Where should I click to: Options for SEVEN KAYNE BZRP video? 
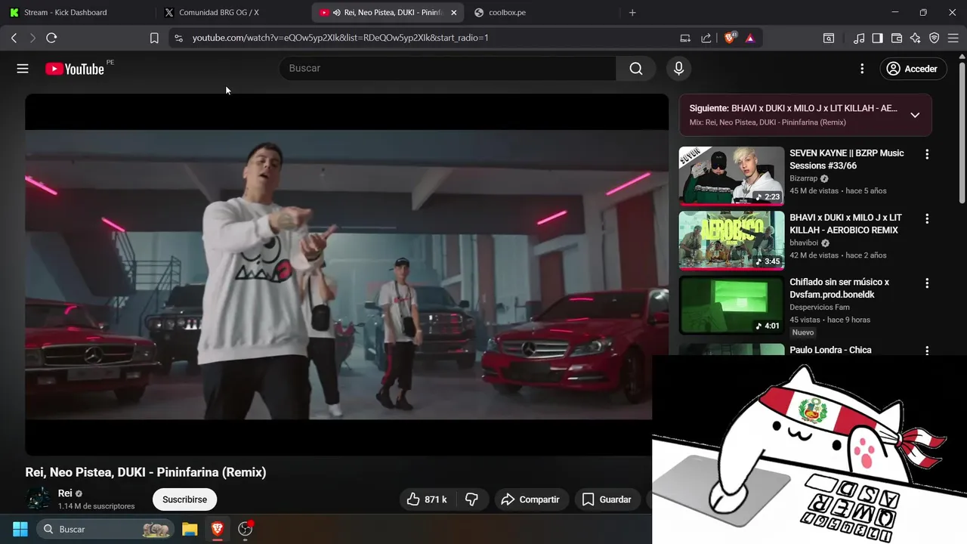tap(927, 154)
